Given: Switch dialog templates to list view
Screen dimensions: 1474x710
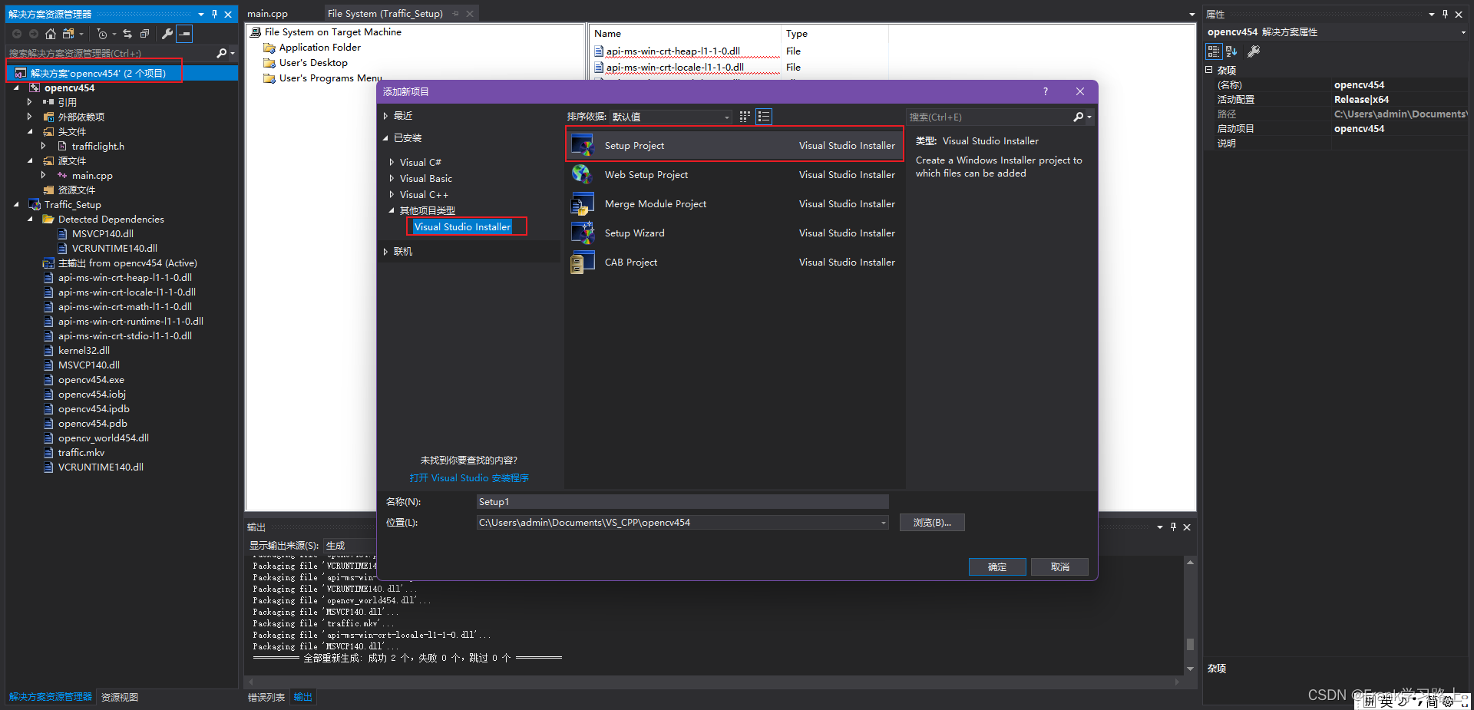Looking at the screenshot, I should coord(763,117).
